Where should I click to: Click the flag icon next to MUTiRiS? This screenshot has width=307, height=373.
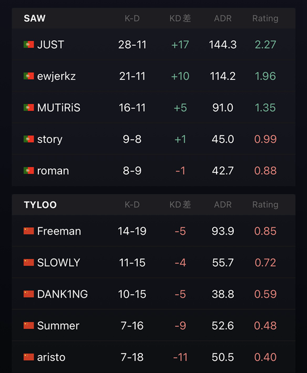(x=28, y=108)
